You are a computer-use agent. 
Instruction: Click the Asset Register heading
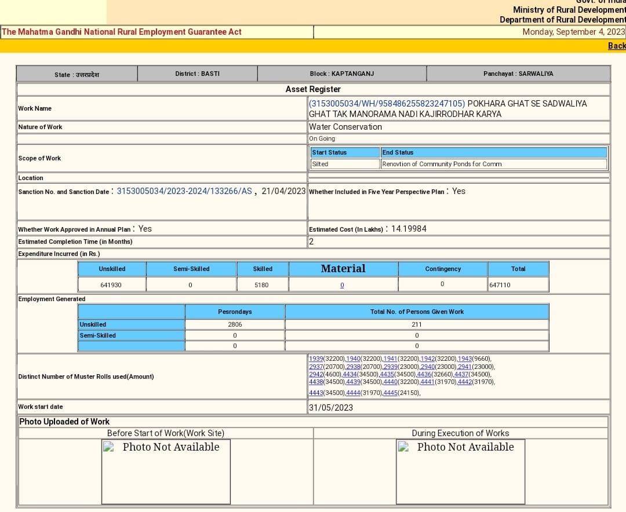pyautogui.click(x=313, y=89)
